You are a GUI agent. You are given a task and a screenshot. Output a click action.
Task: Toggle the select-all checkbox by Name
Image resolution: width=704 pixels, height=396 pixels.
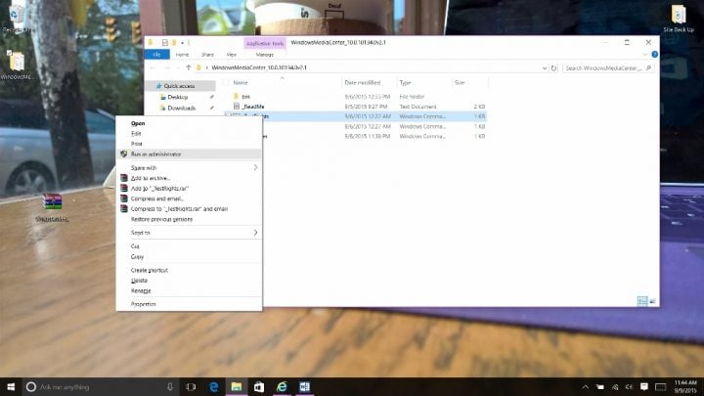coord(226,83)
